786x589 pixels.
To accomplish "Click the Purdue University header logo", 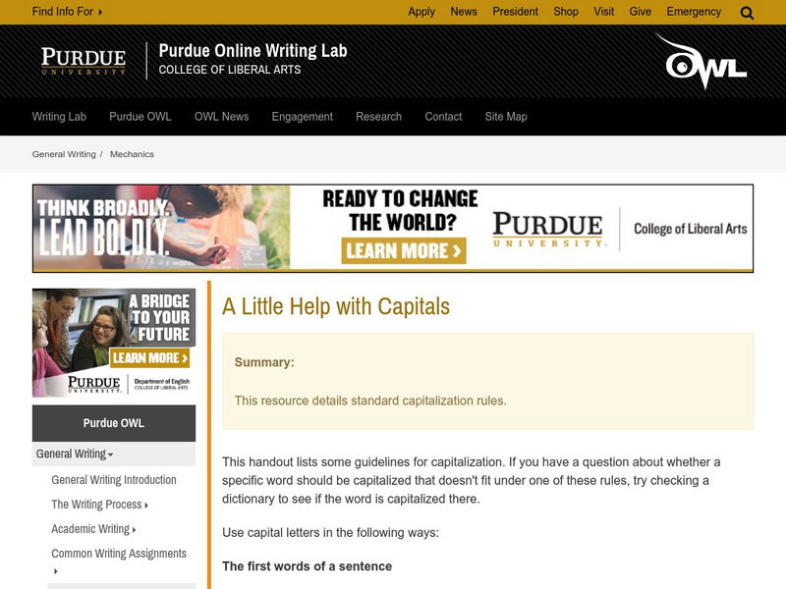I will click(x=84, y=61).
